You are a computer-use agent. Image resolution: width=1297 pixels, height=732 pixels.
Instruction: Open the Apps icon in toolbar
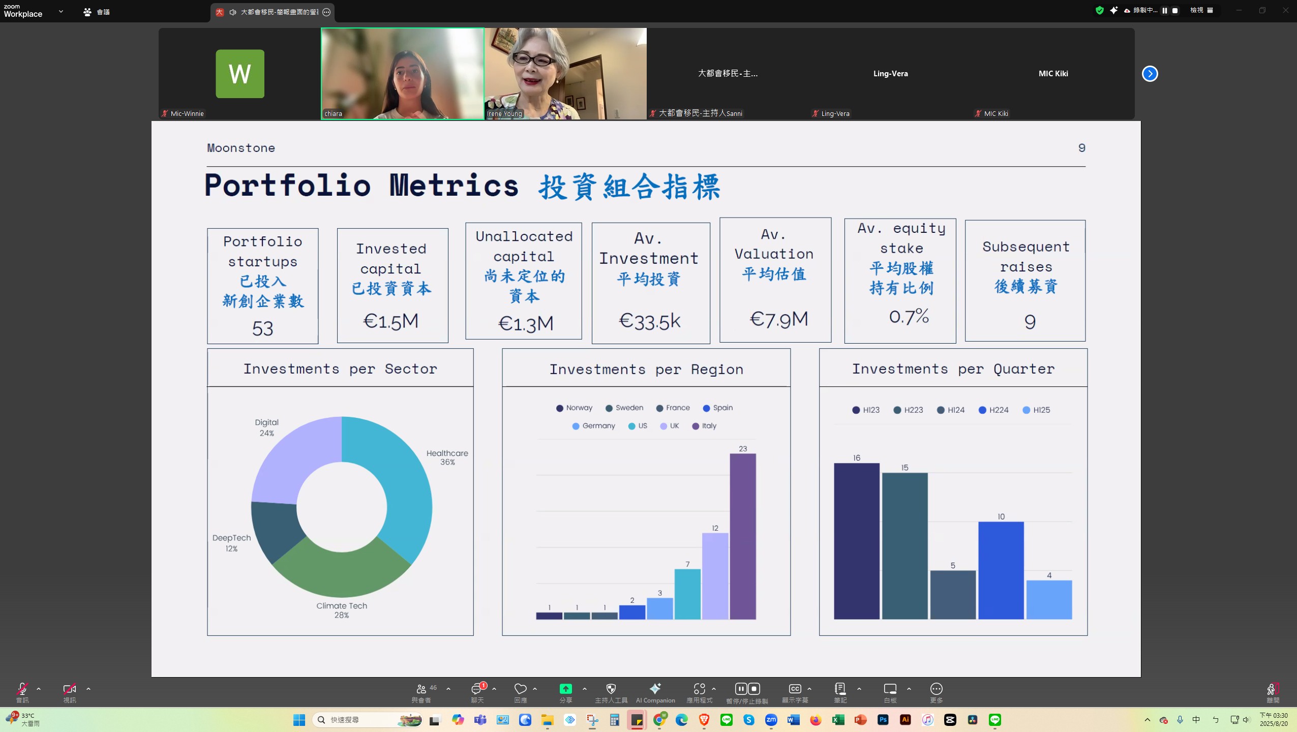(699, 689)
